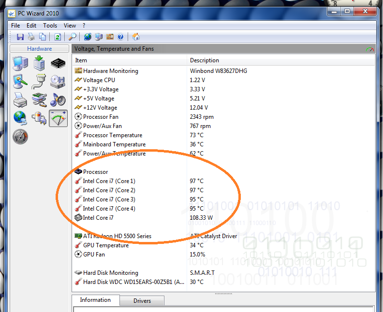Click the Winbond W83627DHG description value
The image size is (383, 312).
click(219, 71)
